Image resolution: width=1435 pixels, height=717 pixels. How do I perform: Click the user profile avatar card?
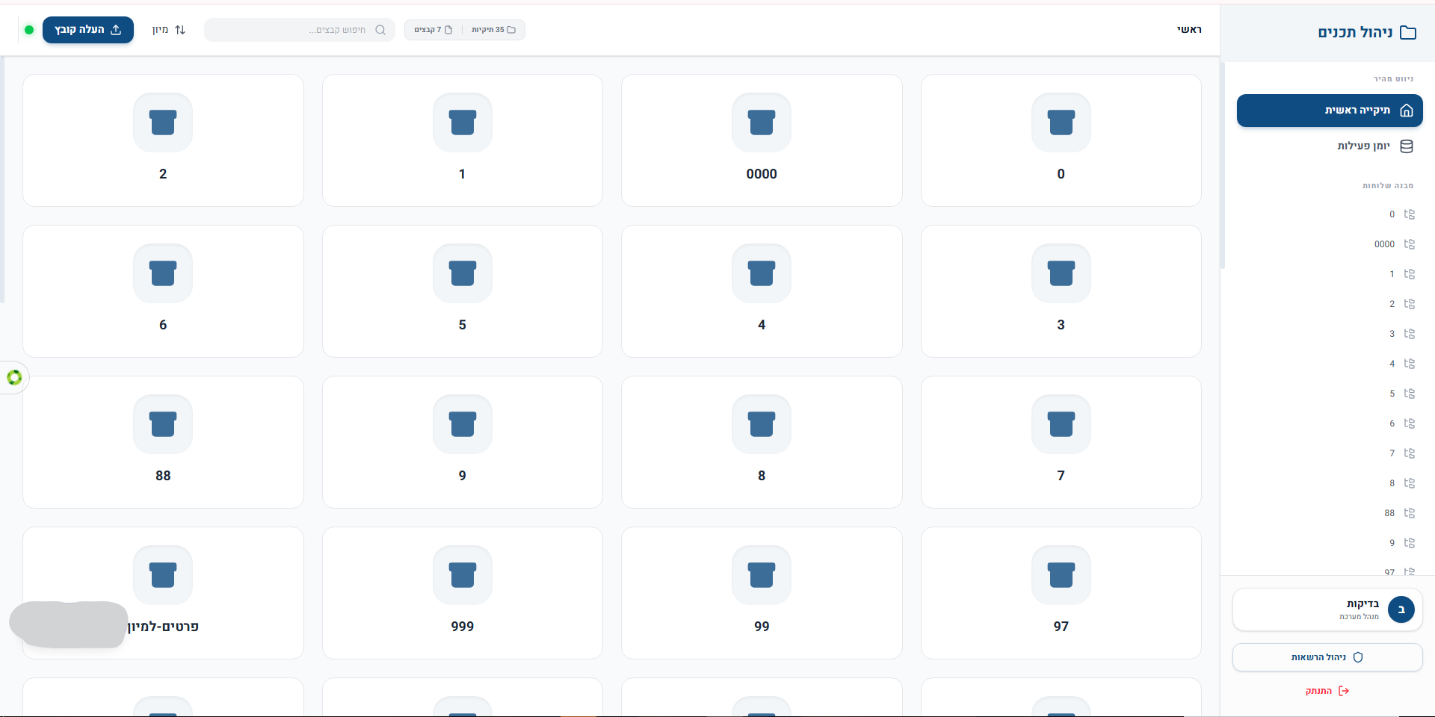pyautogui.click(x=1327, y=609)
